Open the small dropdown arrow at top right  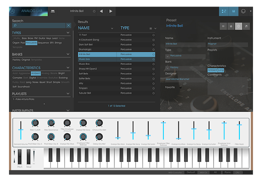pos(251,11)
